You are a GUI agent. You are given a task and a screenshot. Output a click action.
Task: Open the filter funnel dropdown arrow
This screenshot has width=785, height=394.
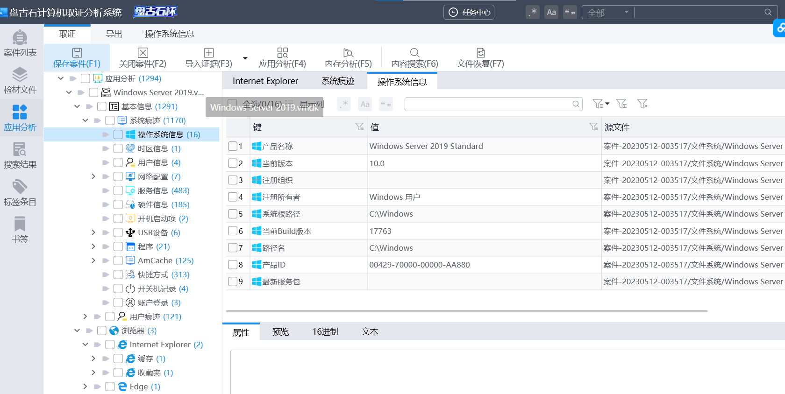pos(607,104)
